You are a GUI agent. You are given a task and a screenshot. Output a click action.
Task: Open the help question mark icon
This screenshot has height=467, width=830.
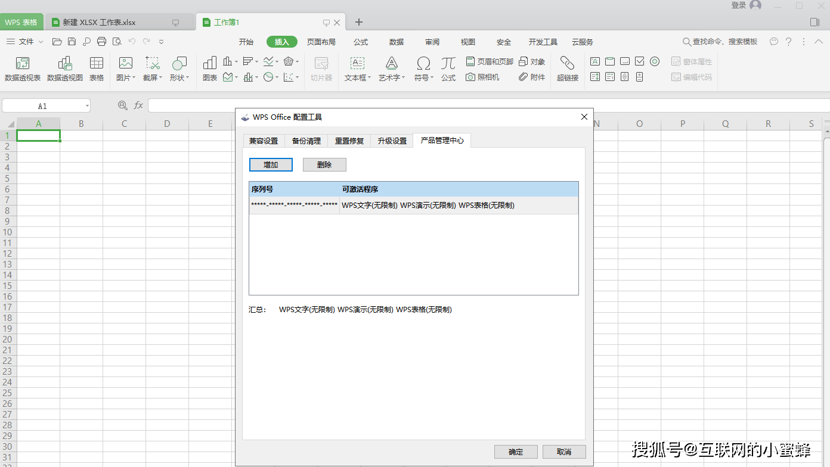[789, 42]
